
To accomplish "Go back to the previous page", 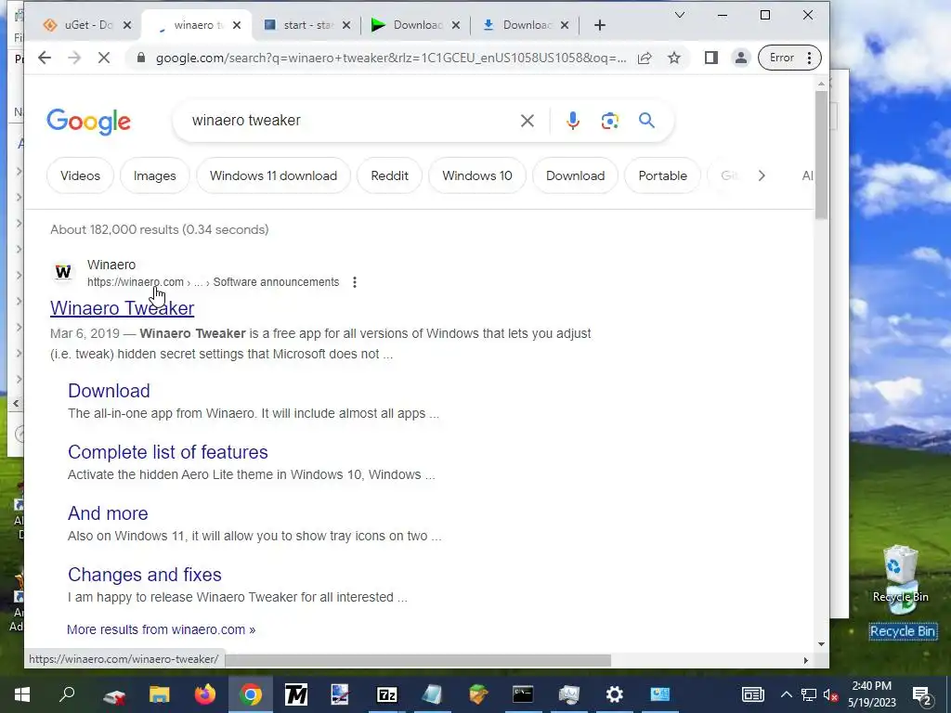I will [45, 58].
